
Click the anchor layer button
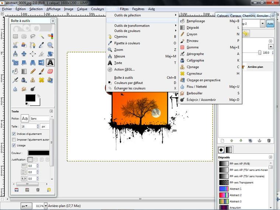[259, 141]
